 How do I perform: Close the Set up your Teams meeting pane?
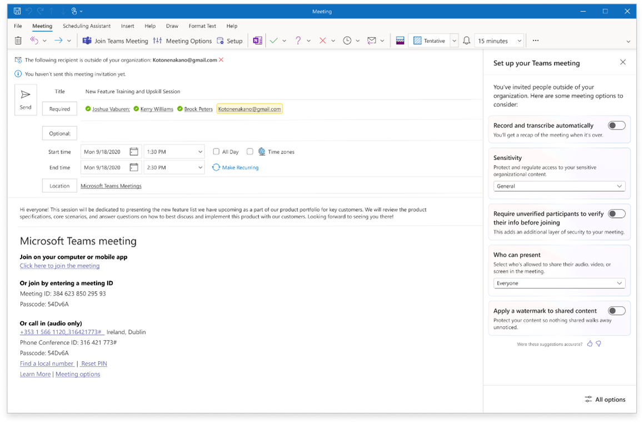tap(623, 62)
